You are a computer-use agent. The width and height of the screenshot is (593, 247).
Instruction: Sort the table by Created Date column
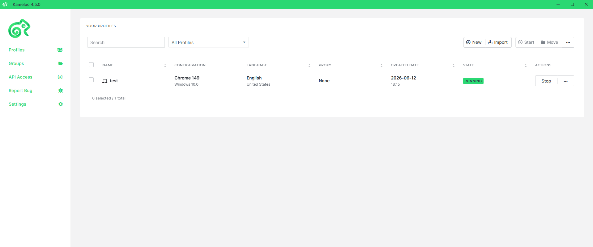tap(454, 65)
